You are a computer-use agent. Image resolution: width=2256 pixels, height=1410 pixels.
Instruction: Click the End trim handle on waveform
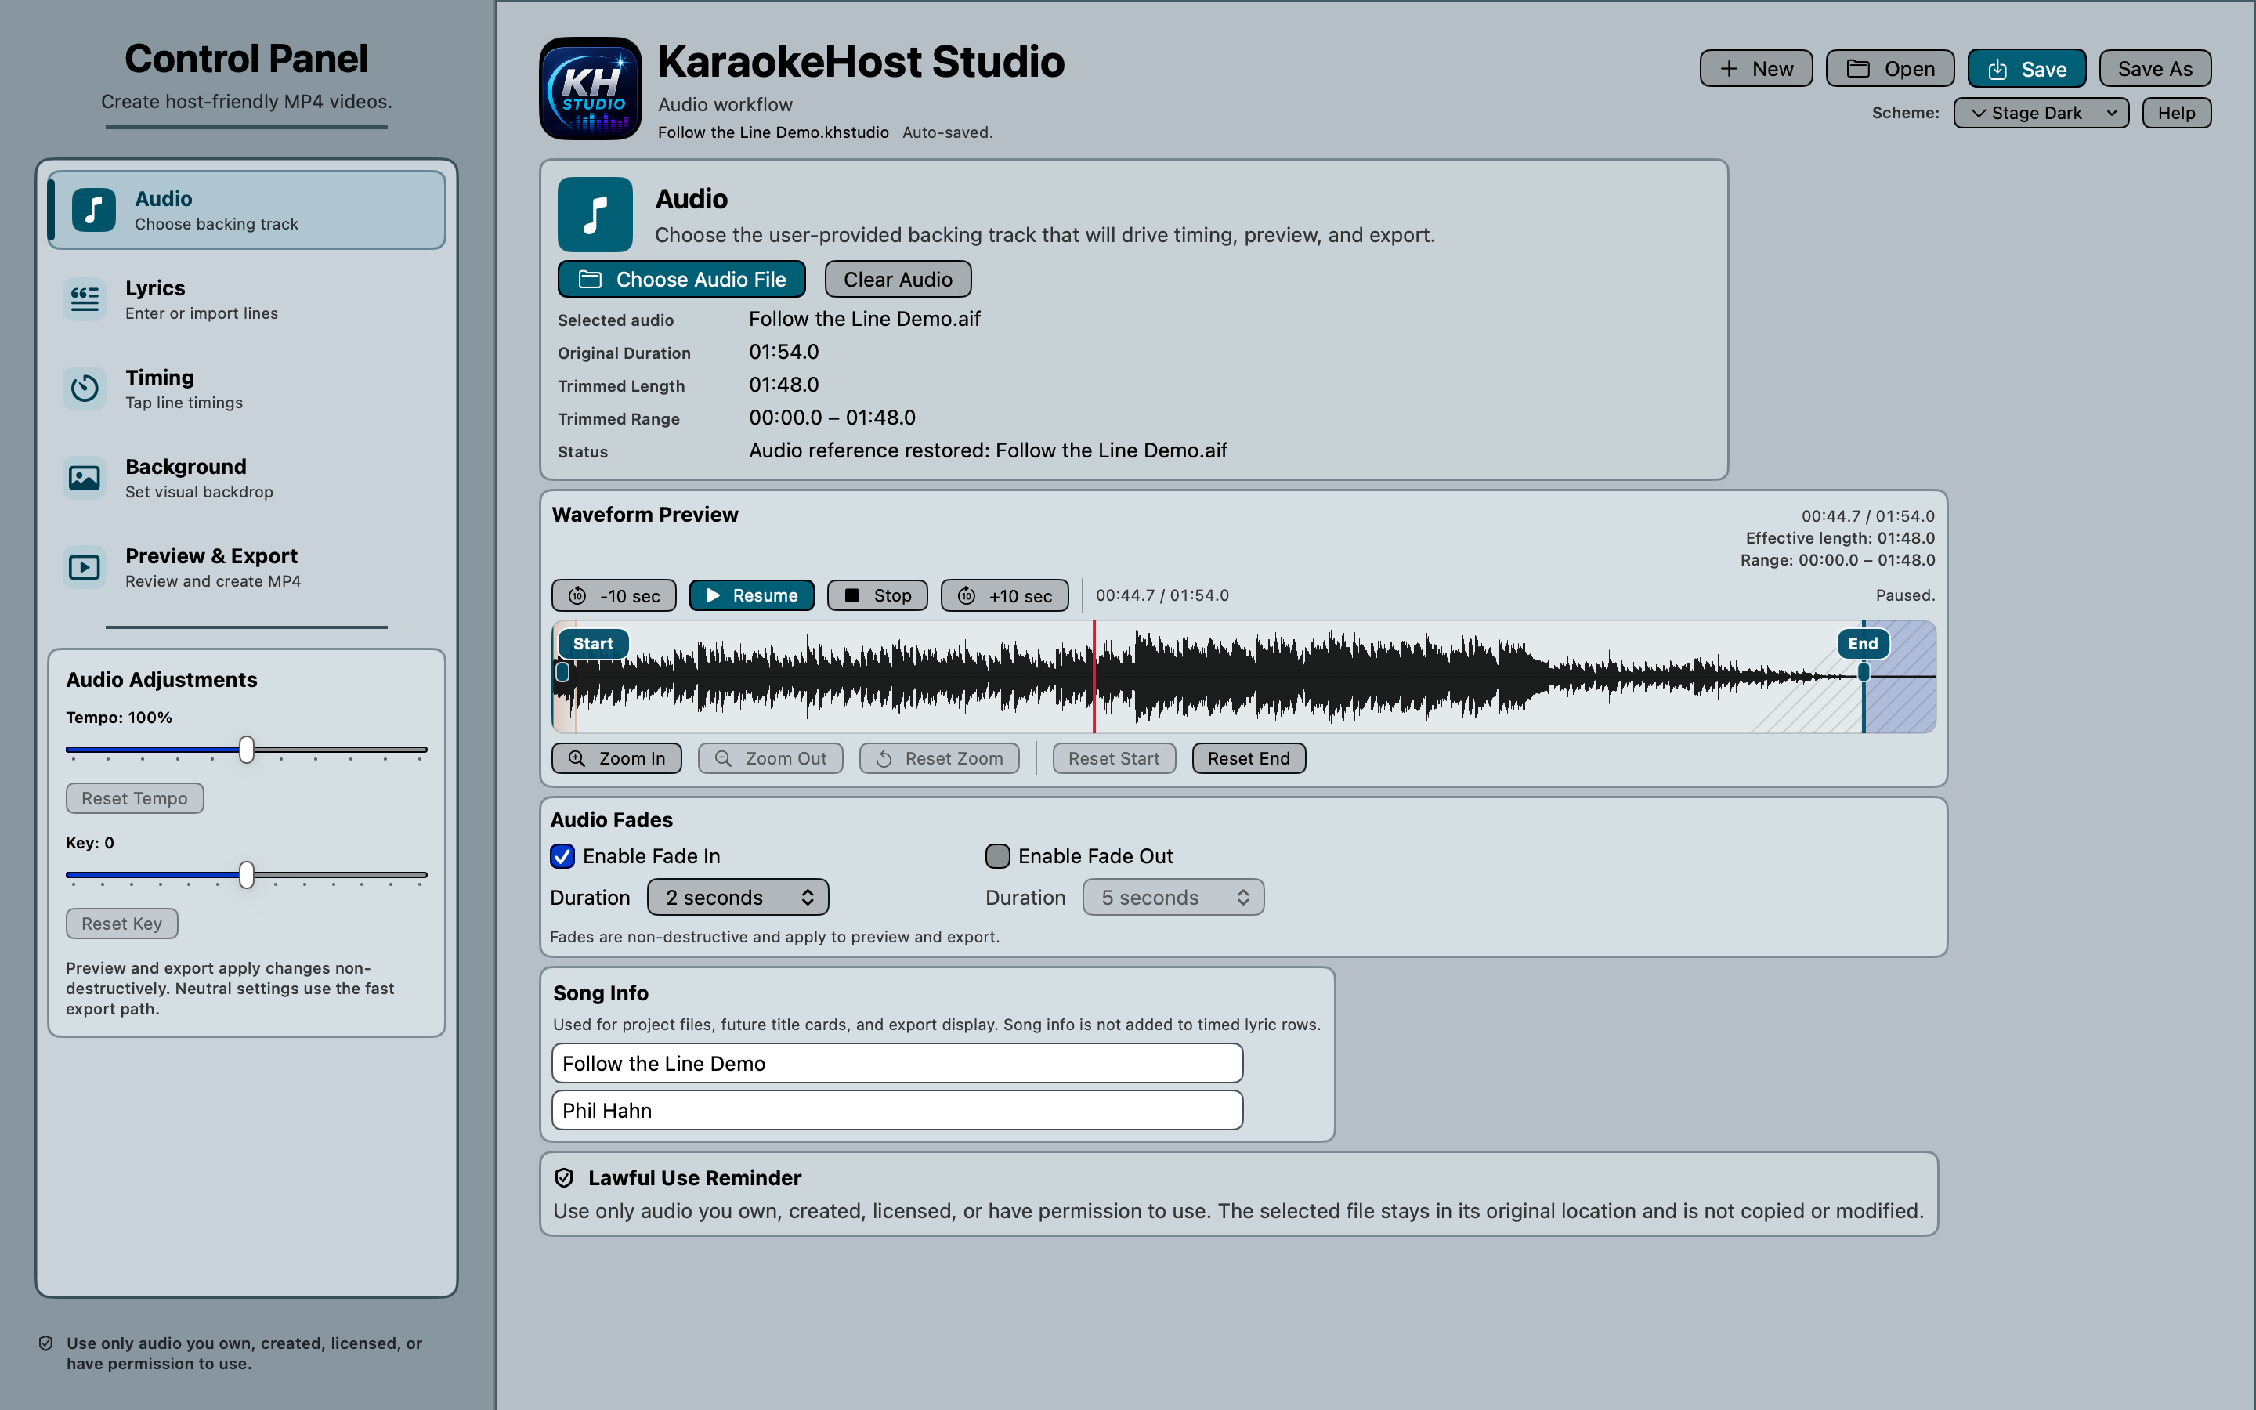pyautogui.click(x=1864, y=672)
